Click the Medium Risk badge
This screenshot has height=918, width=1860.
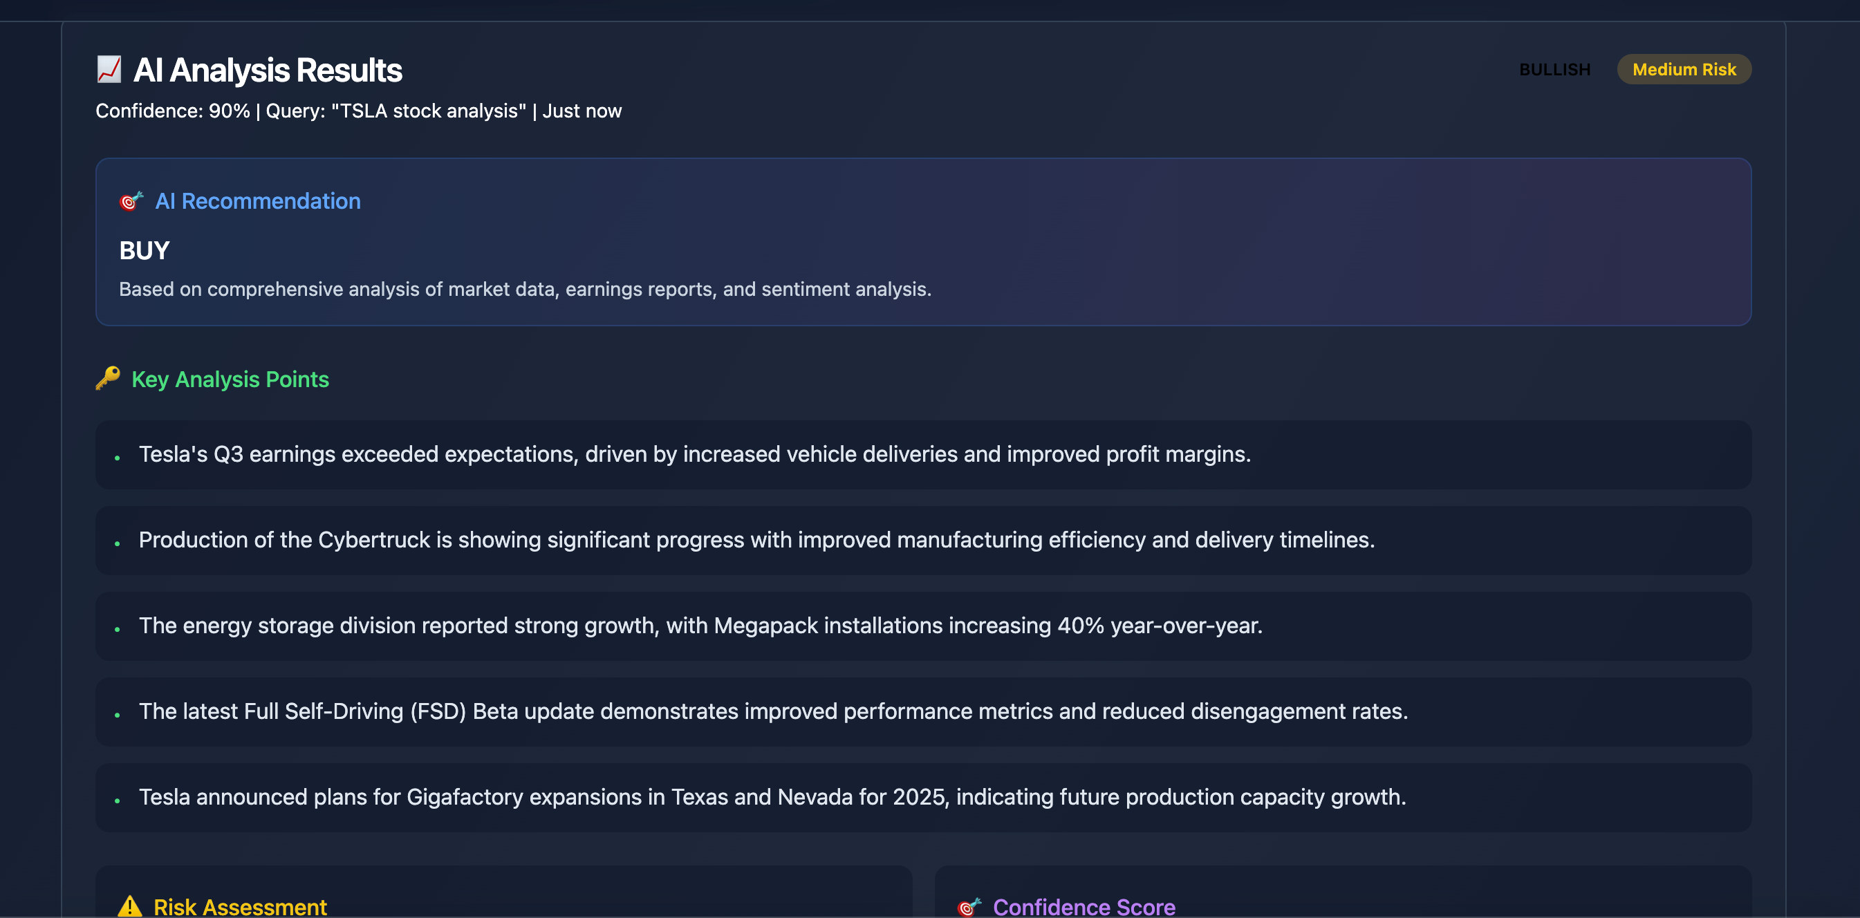point(1683,69)
